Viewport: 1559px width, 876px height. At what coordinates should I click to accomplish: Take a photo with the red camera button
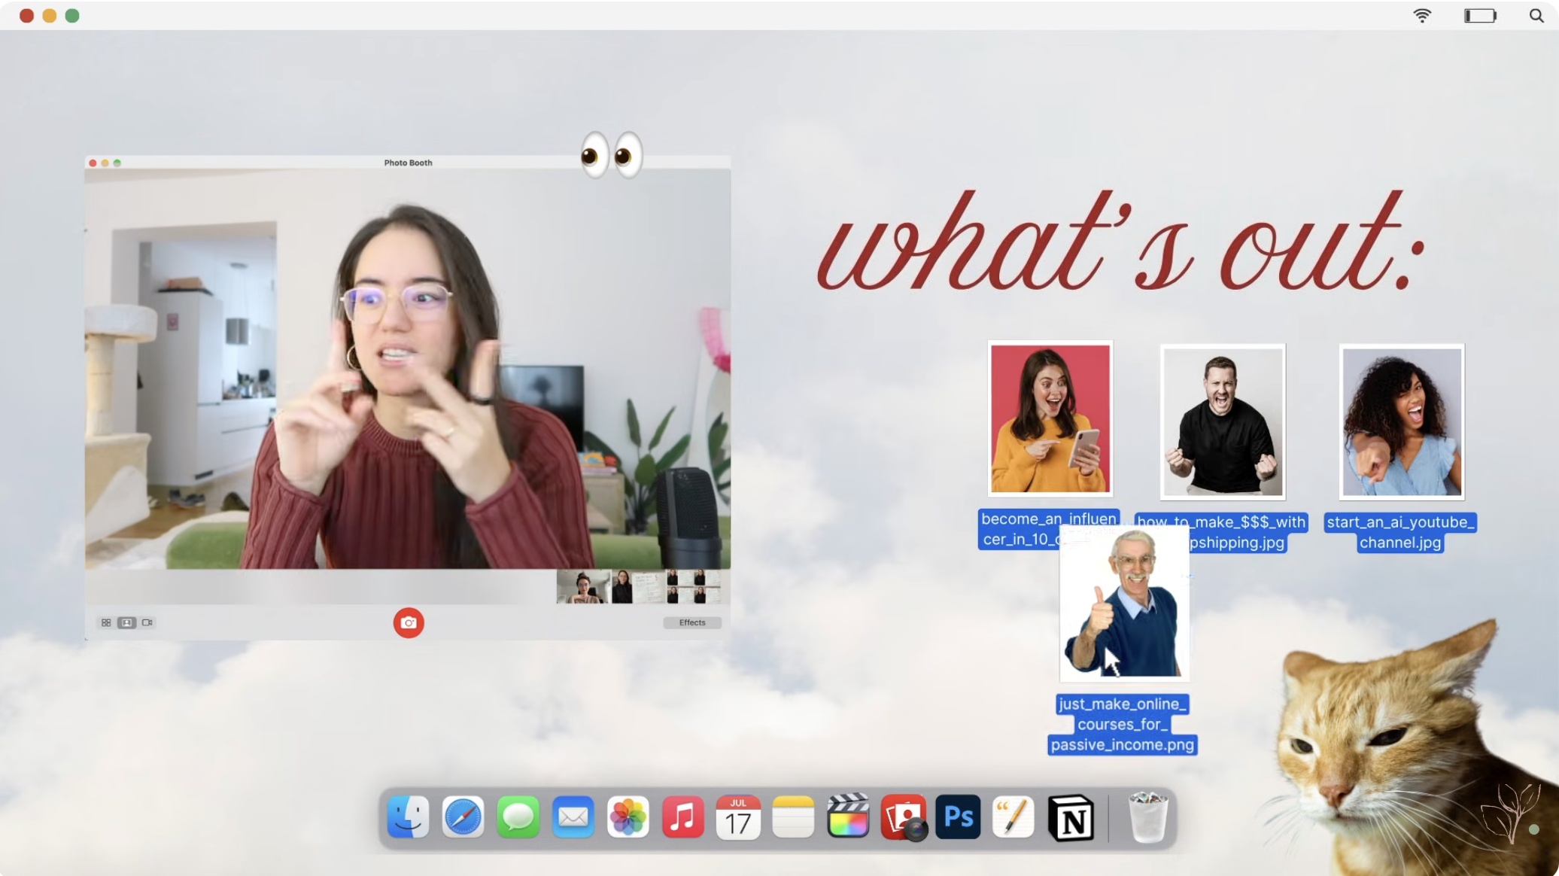point(409,622)
